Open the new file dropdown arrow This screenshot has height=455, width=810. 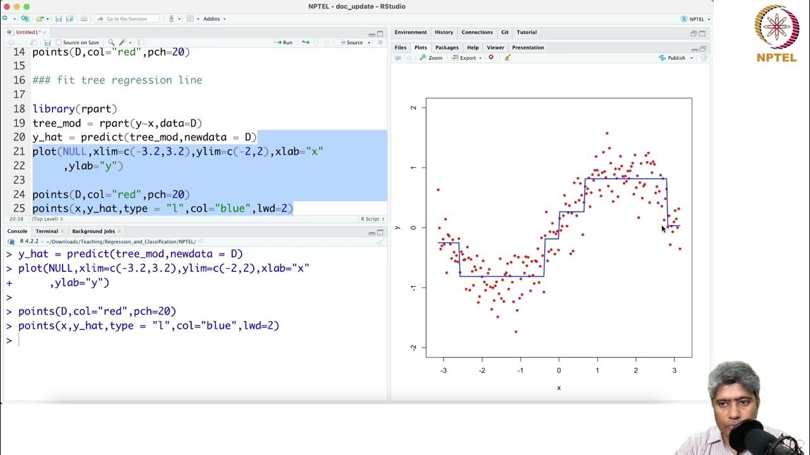(15, 19)
